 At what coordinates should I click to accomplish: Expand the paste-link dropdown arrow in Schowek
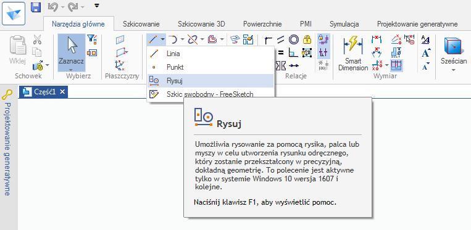pos(47,65)
